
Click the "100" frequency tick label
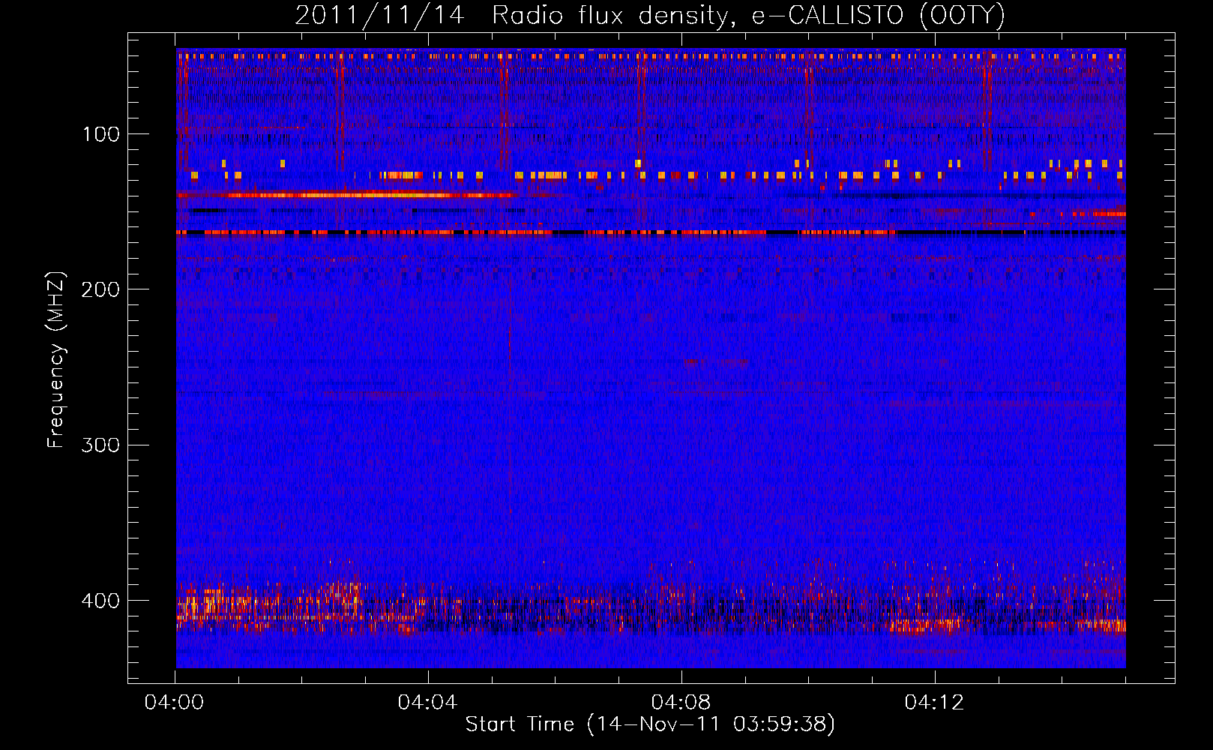tap(101, 135)
